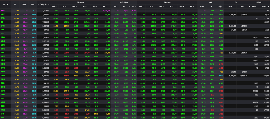Select the KDH ticker

[3, 64]
